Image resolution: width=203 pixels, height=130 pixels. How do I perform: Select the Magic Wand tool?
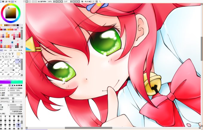tap(6, 54)
